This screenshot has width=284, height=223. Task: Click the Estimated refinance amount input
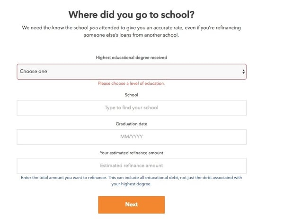pyautogui.click(x=132, y=166)
